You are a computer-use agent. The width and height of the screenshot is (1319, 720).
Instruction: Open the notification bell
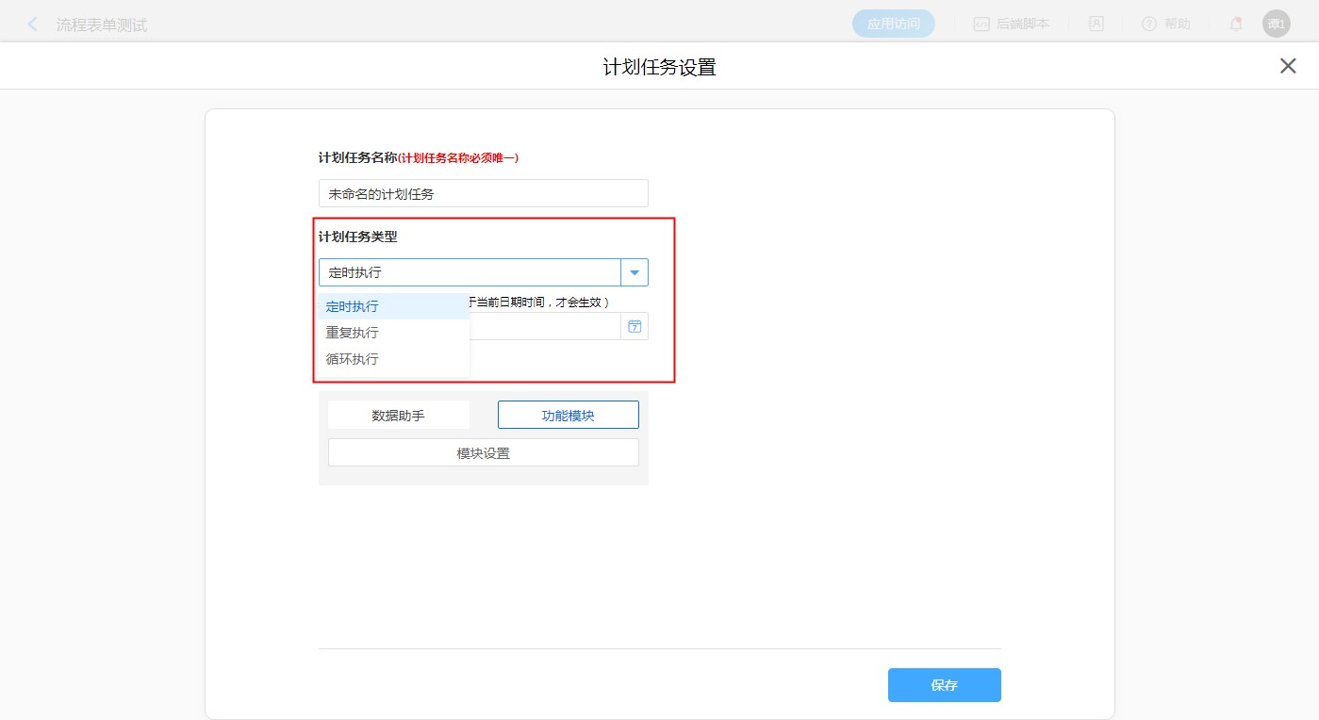[x=1235, y=25]
